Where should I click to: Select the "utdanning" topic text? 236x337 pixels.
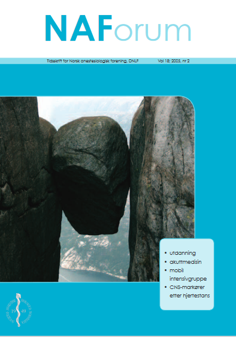coord(183,253)
